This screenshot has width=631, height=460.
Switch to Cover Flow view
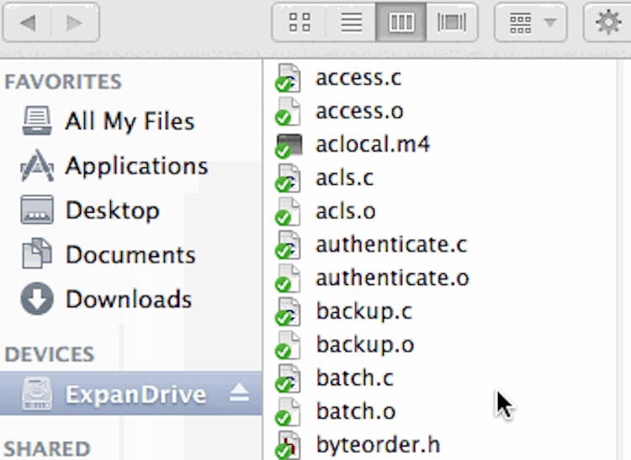(x=452, y=22)
